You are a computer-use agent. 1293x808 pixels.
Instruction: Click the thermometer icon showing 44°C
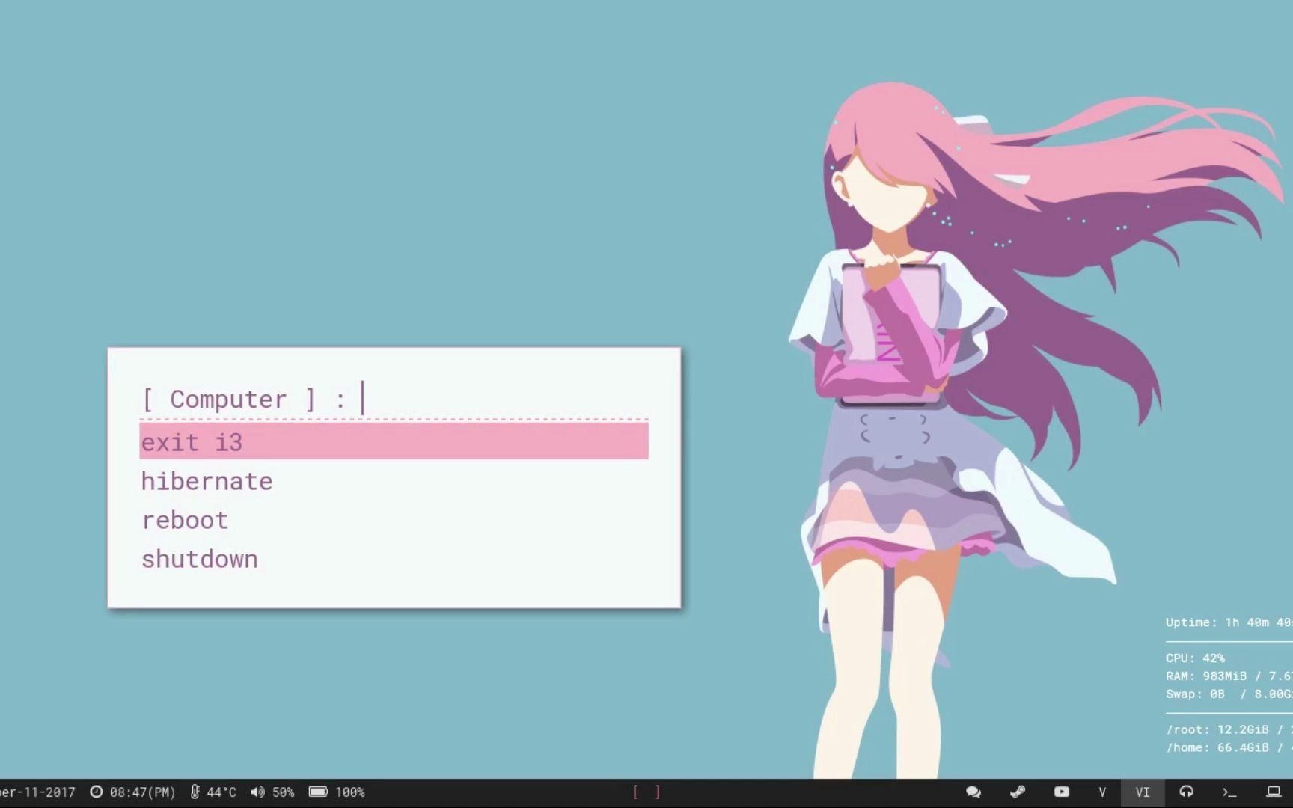click(x=195, y=792)
